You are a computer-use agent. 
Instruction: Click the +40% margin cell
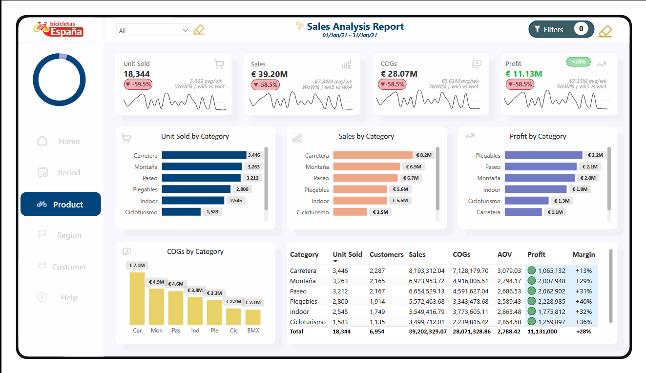tap(583, 301)
